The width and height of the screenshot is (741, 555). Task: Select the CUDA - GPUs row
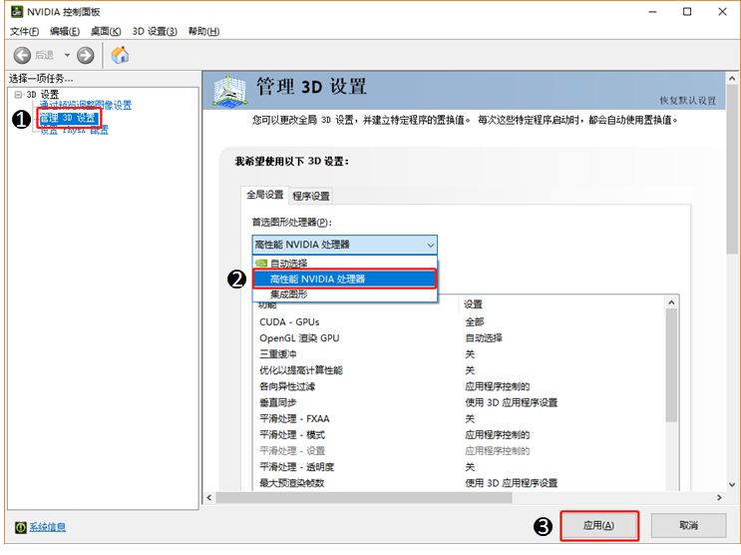459,322
